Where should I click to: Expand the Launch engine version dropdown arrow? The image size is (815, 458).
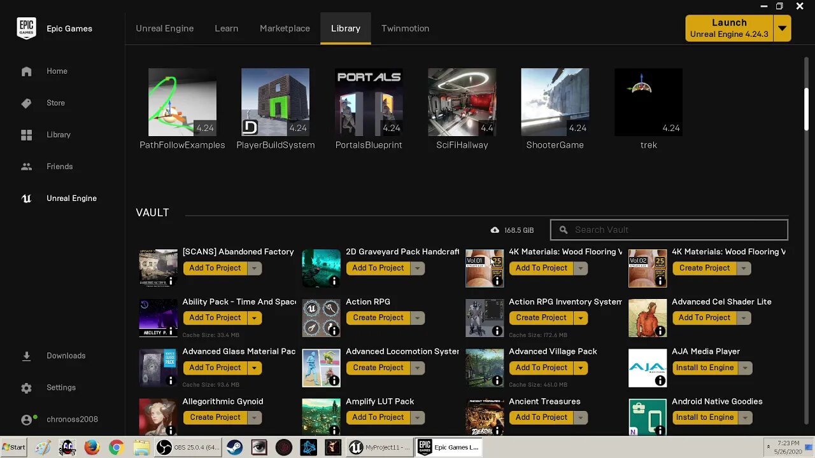pyautogui.click(x=783, y=29)
